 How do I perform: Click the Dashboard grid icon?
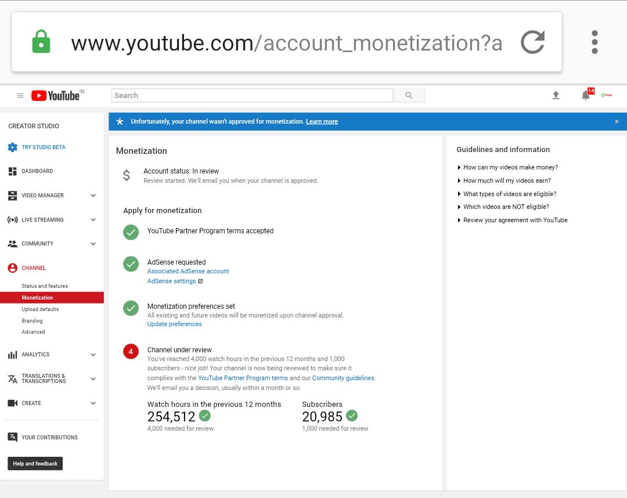click(x=12, y=171)
